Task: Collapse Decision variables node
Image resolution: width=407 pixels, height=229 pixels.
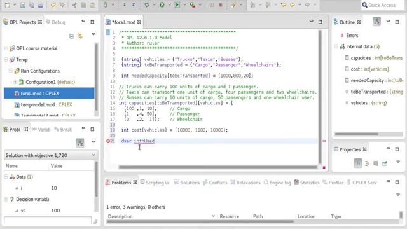Action: pos(6,199)
